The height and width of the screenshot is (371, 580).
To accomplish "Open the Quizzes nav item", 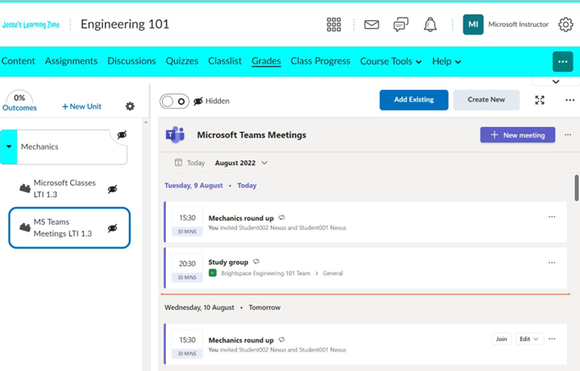I will click(x=182, y=61).
